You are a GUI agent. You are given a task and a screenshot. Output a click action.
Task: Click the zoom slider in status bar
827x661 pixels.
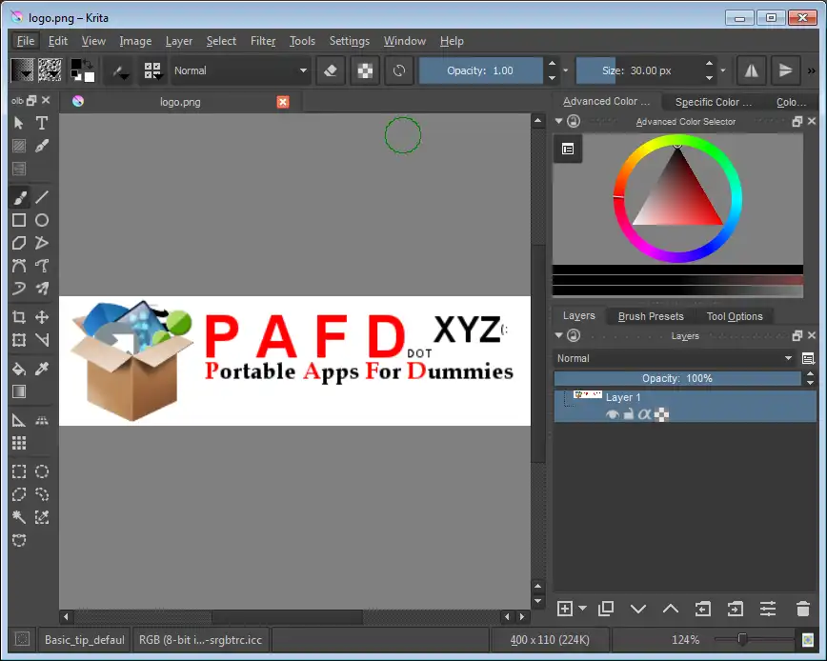[x=755, y=640]
